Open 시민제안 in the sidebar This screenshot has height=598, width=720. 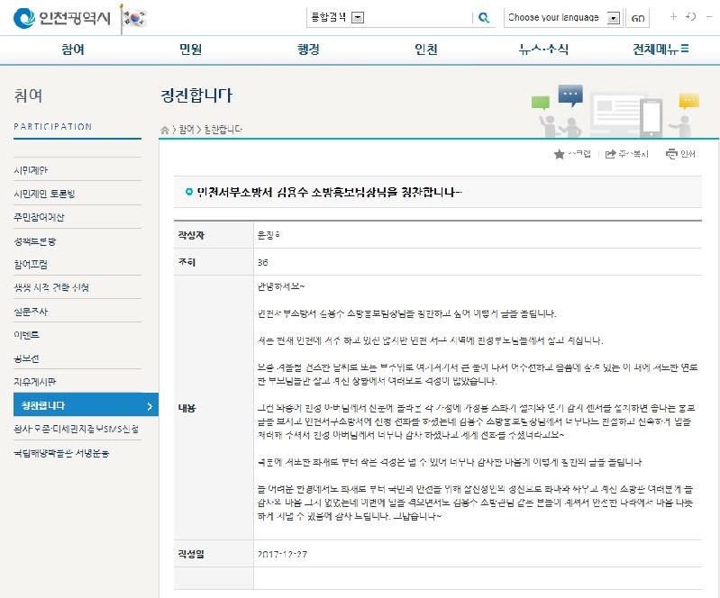[32, 170]
